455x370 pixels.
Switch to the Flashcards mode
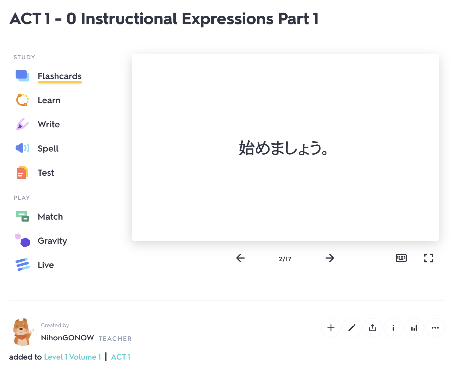(59, 76)
